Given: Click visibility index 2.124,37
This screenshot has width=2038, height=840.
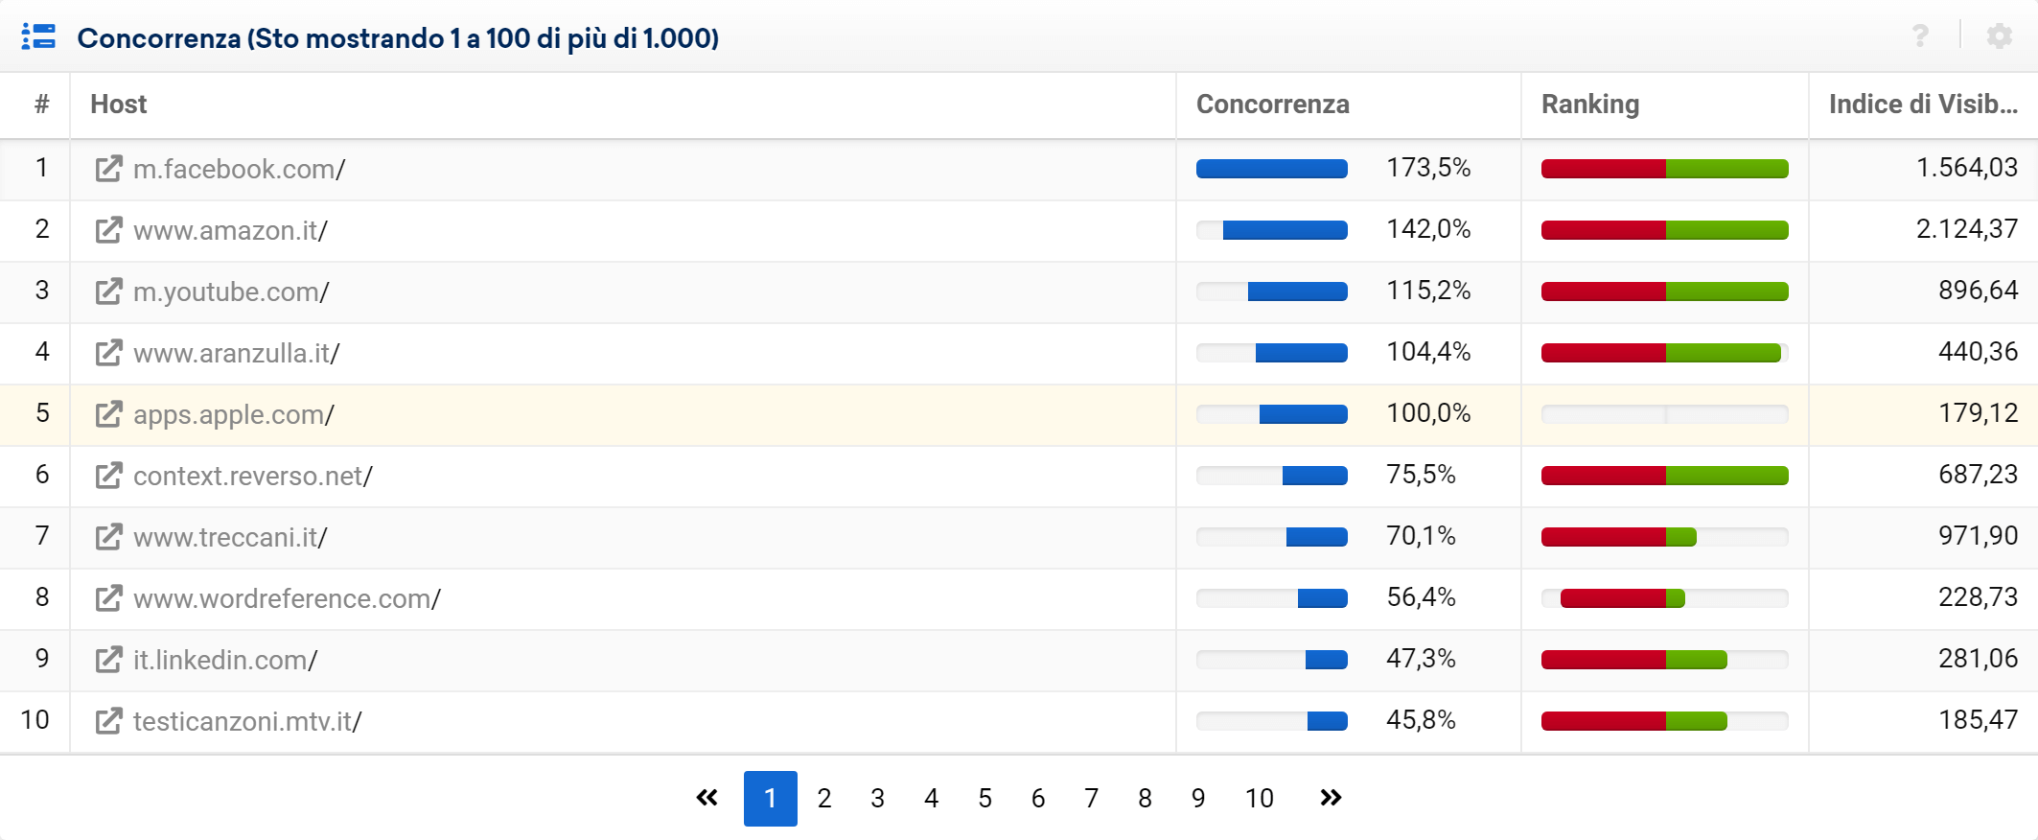Looking at the screenshot, I should [1967, 229].
